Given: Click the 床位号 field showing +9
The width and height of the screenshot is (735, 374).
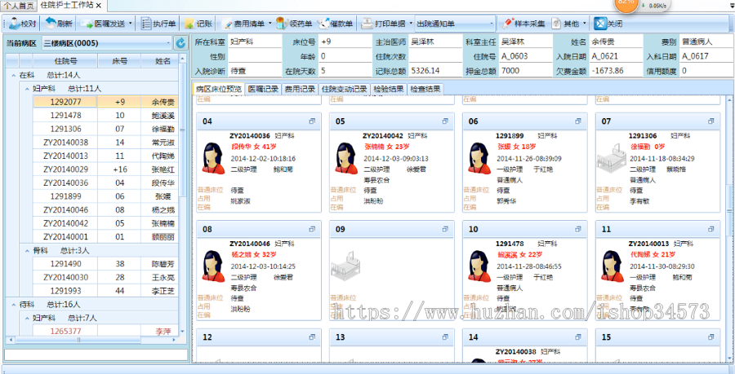Looking at the screenshot, I should point(345,42).
